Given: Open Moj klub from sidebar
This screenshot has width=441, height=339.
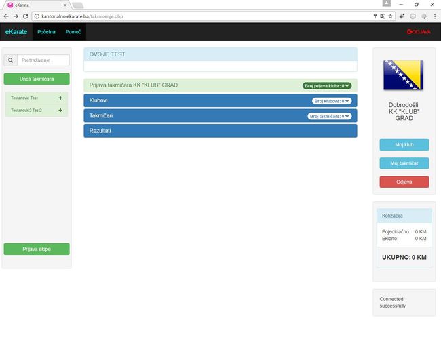Looking at the screenshot, I should [404, 144].
